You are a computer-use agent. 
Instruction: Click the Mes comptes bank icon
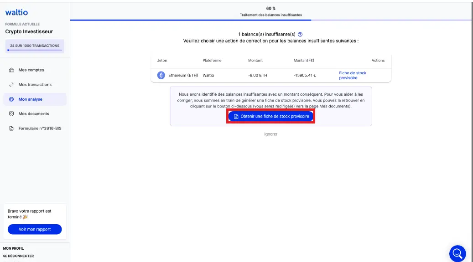point(11,70)
